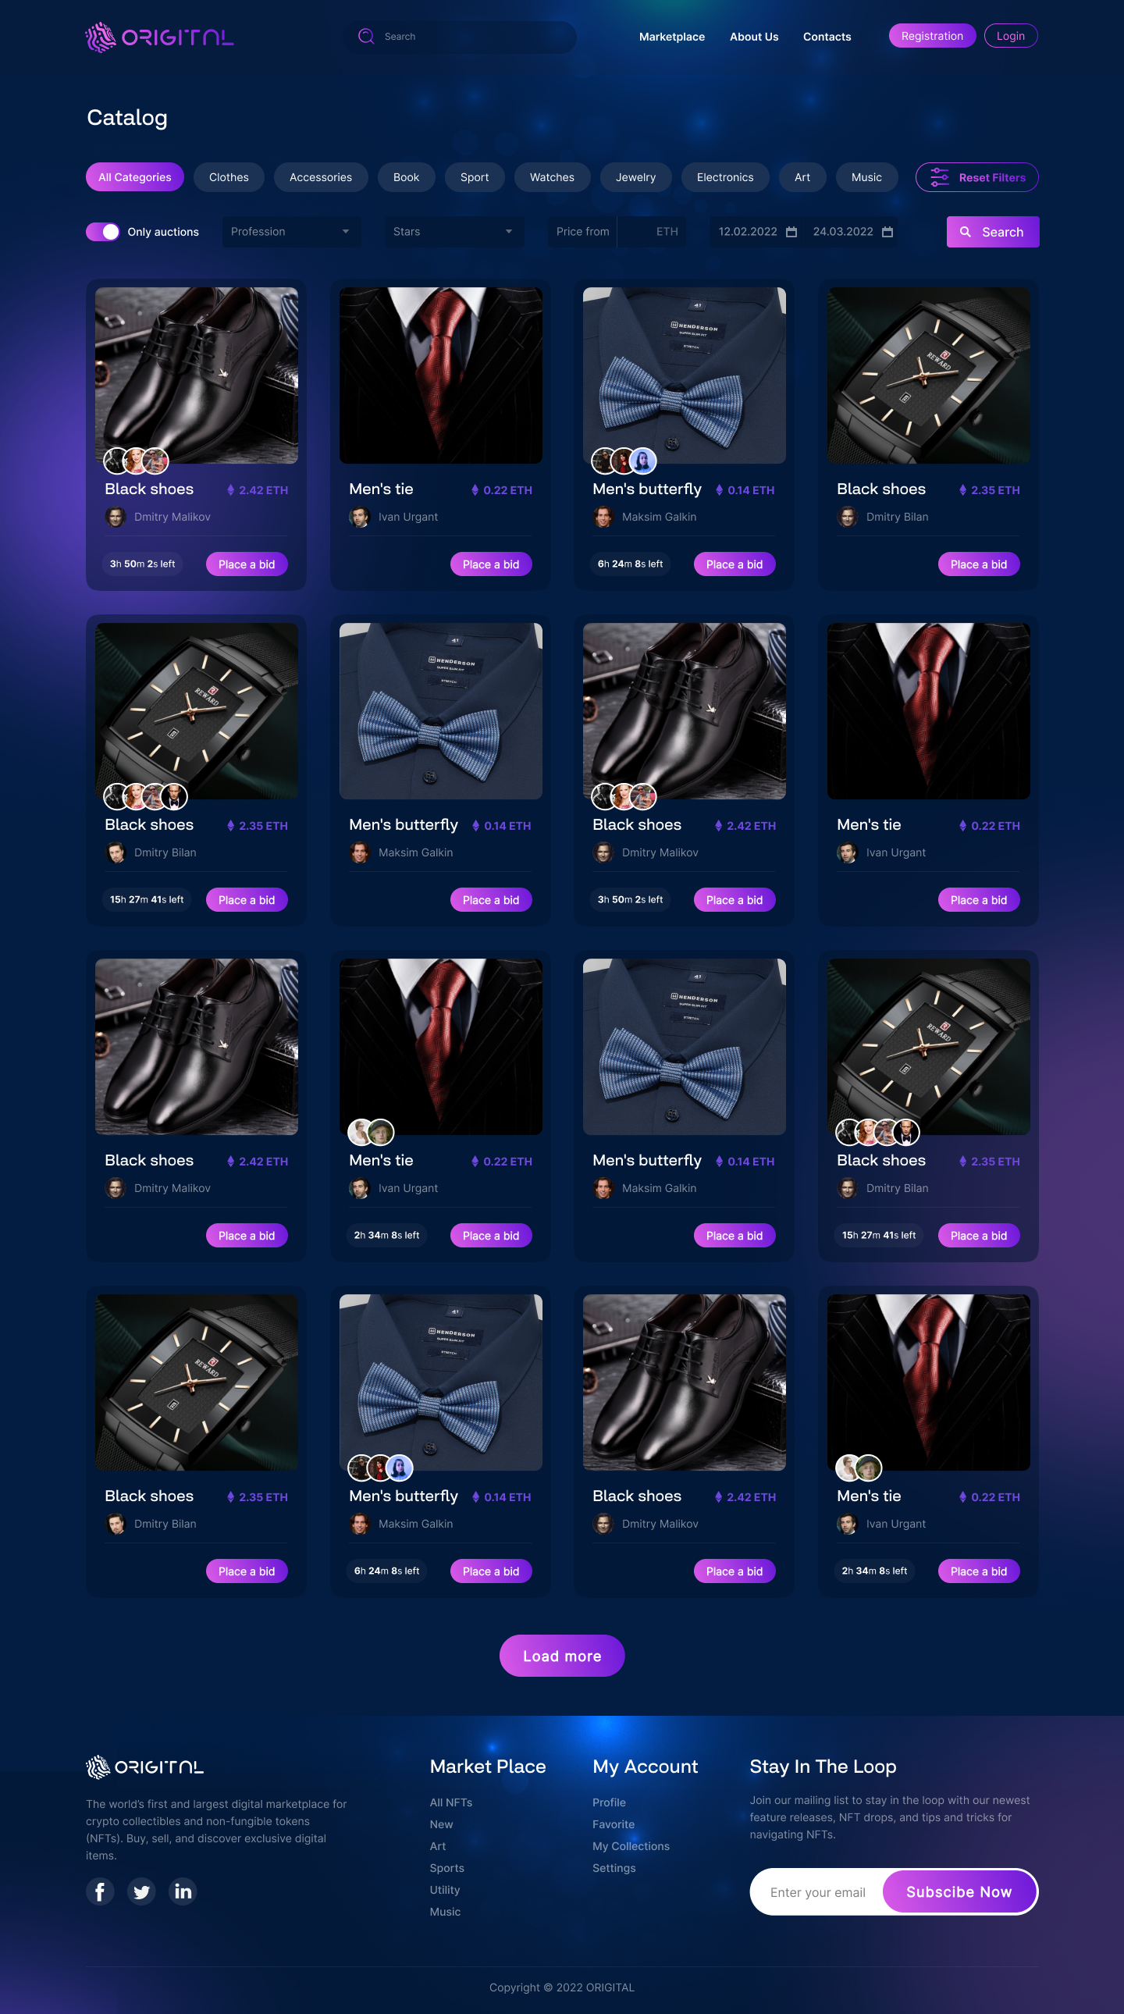Select the Watches category chip

552,177
